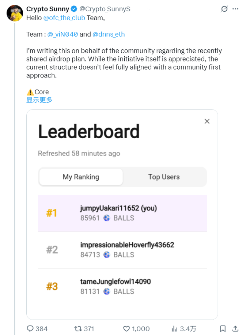This screenshot has height=335, width=246.
Task: View tweet analytics showing 3.4万
Action: click(175, 328)
